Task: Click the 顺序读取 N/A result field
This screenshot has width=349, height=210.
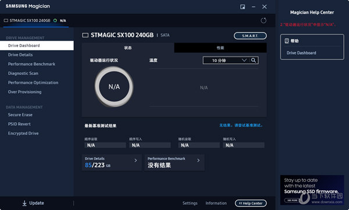Action: tap(105, 145)
